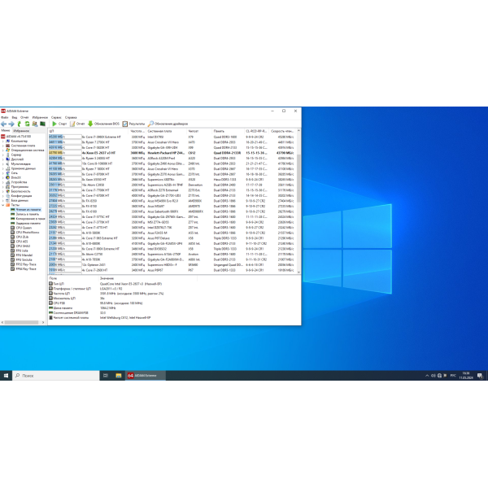This screenshot has height=488, width=488.
Task: Sort by the Память column header
Action: [229, 131]
